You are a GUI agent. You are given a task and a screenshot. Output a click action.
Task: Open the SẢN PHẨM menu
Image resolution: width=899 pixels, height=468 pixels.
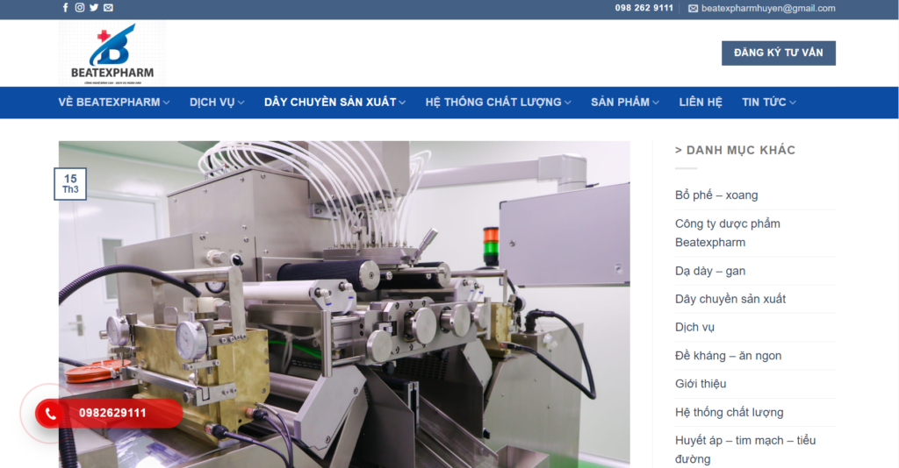[x=624, y=103]
